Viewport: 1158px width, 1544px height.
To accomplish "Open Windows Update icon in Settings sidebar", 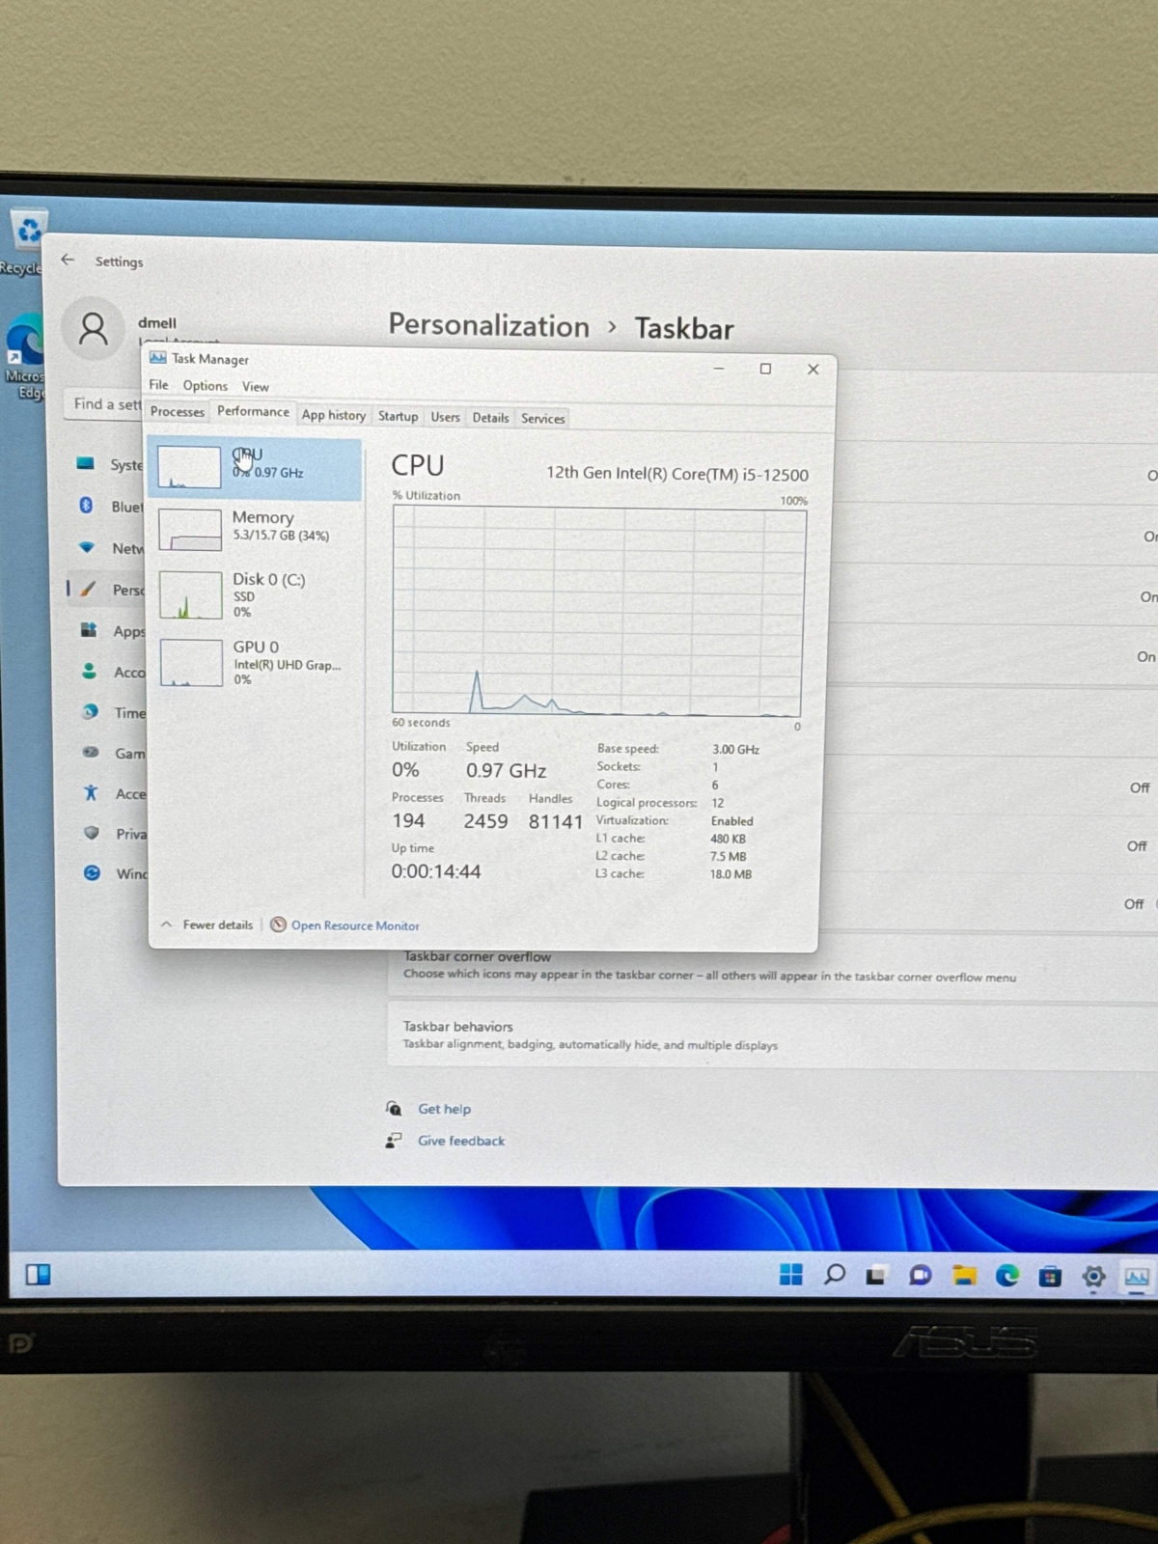I will pos(92,872).
